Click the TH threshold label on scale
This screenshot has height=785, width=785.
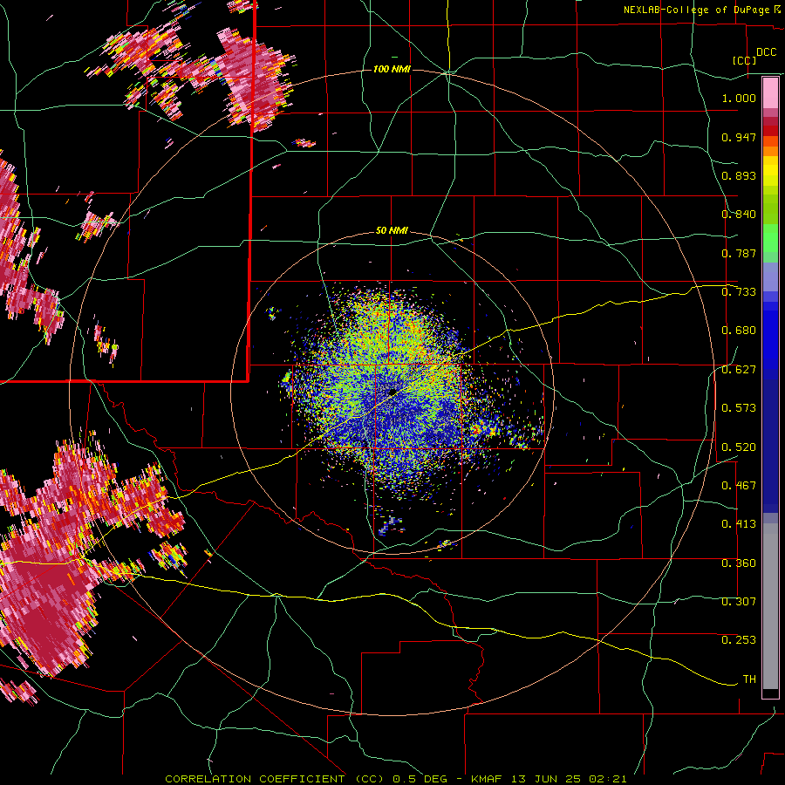click(749, 679)
